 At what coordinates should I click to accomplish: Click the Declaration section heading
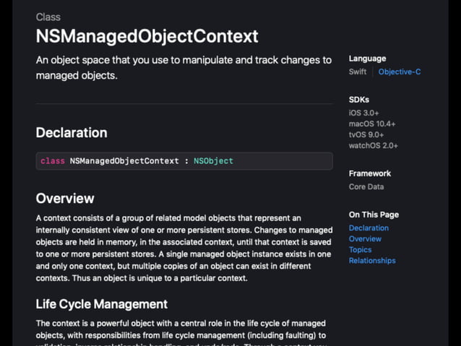(x=72, y=133)
